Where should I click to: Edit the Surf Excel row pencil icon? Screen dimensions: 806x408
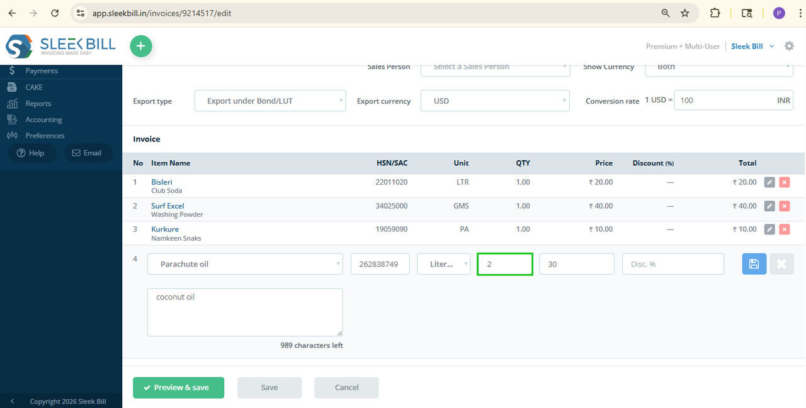click(x=769, y=206)
